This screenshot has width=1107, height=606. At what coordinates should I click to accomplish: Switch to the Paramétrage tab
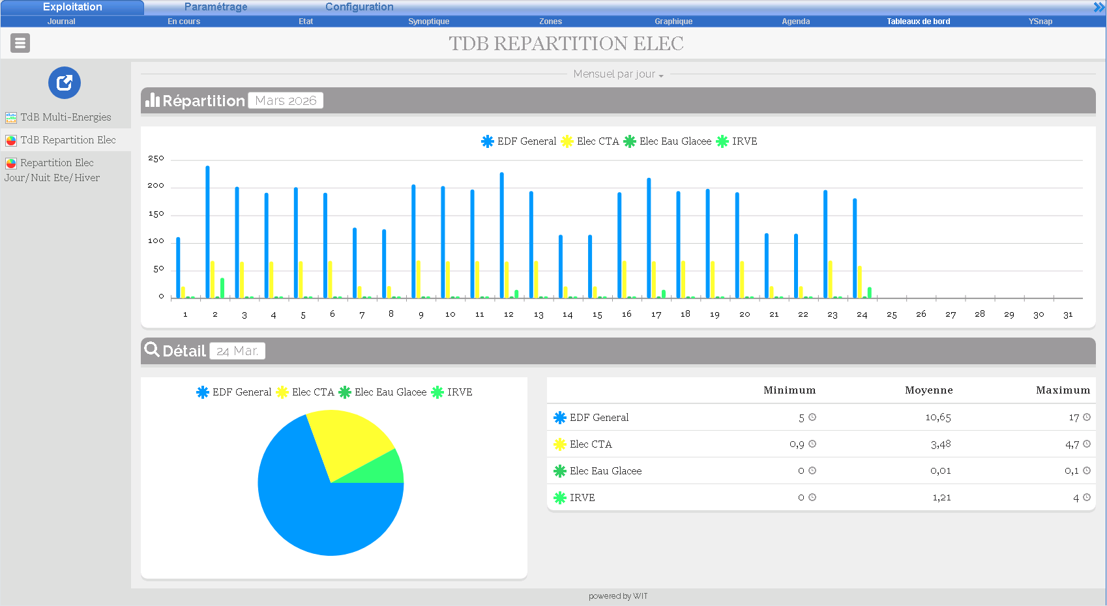[x=216, y=7]
